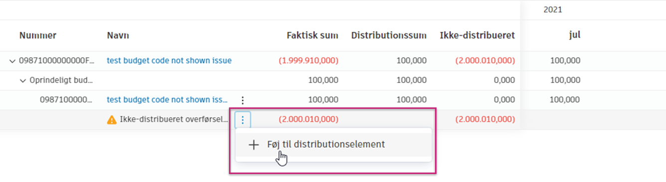Open test budget code not shown issue link
The width and height of the screenshot is (666, 182).
169,61
